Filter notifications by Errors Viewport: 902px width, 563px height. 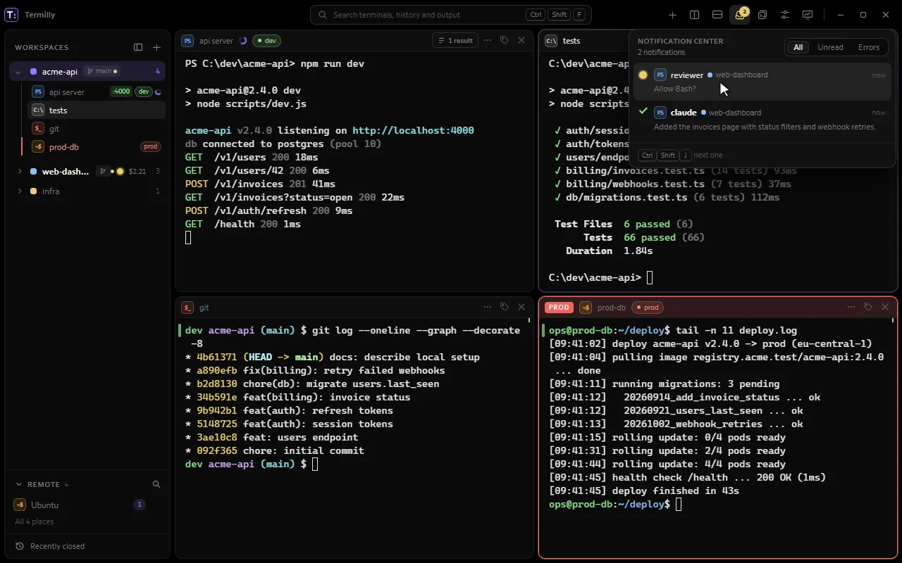[x=869, y=47]
